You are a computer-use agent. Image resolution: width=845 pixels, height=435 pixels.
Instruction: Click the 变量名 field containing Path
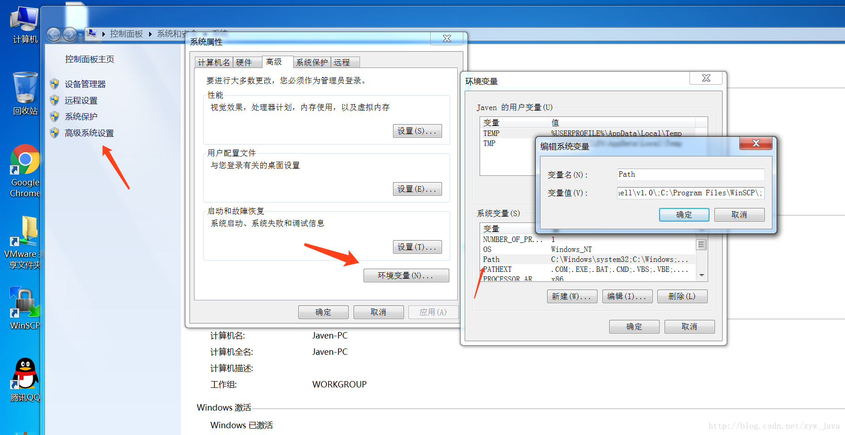(x=690, y=174)
